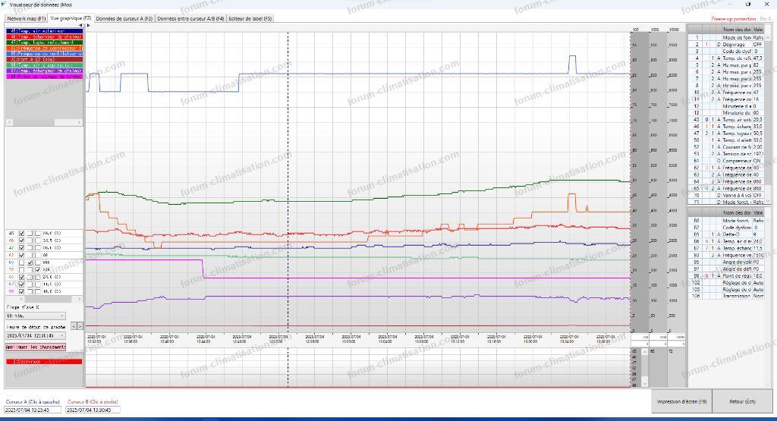This screenshot has width=777, height=421.
Task: Select Tension de row 53
Action: click(x=728, y=154)
